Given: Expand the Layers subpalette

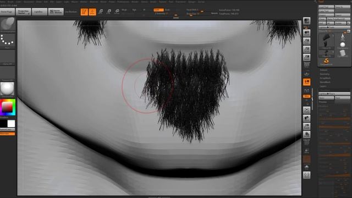Looking at the screenshot, I should coord(323,86).
